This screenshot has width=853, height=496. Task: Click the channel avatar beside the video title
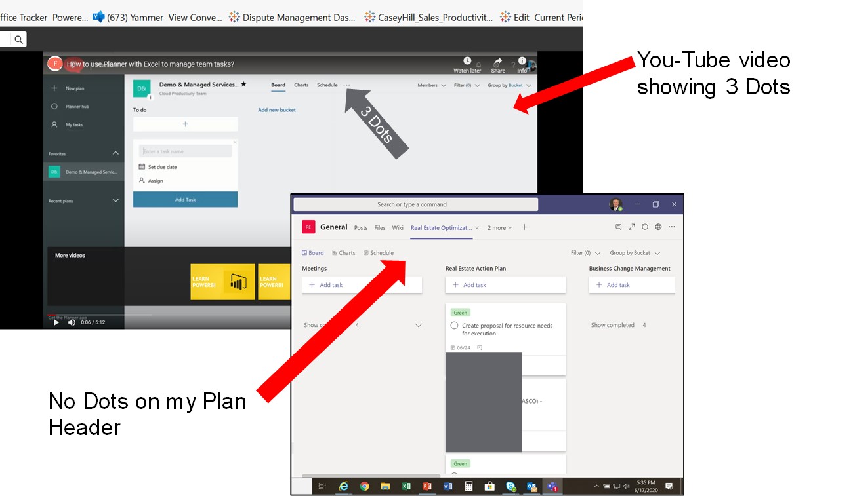(55, 64)
